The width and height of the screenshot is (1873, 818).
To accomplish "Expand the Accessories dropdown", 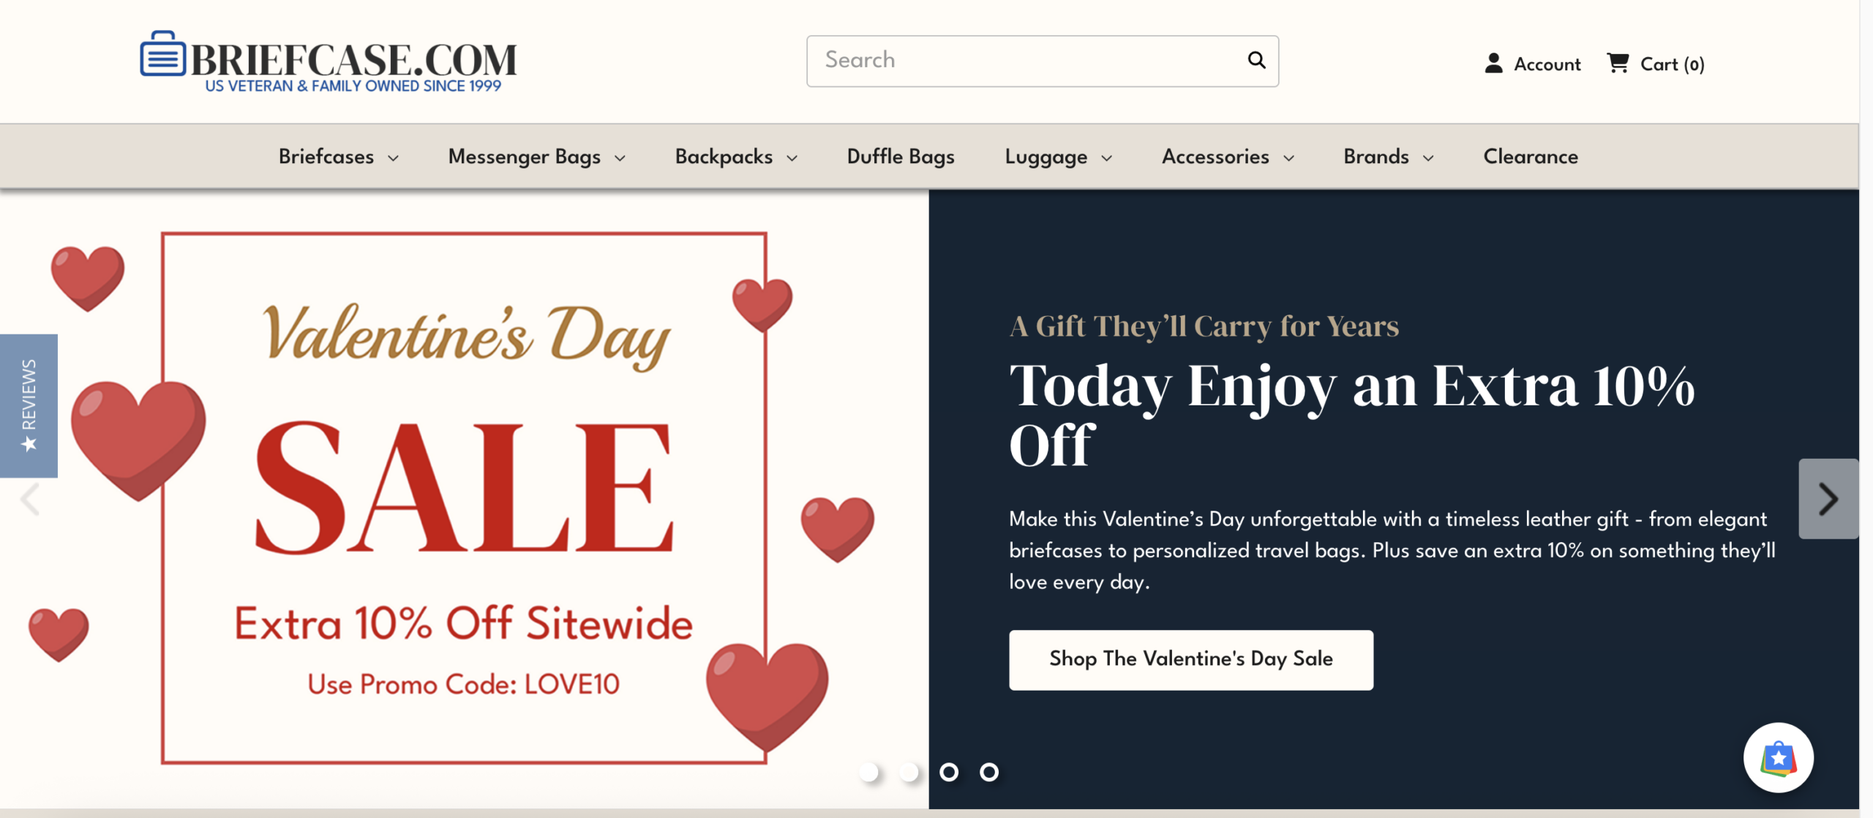I will coord(1226,156).
